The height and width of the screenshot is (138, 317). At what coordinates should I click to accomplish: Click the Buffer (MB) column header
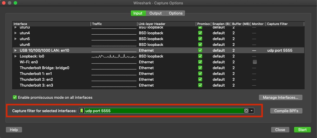tap(241, 24)
